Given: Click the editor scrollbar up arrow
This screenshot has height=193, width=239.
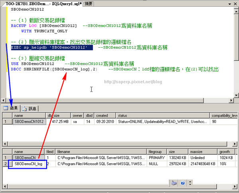Looking at the screenshot, I should point(236,11).
